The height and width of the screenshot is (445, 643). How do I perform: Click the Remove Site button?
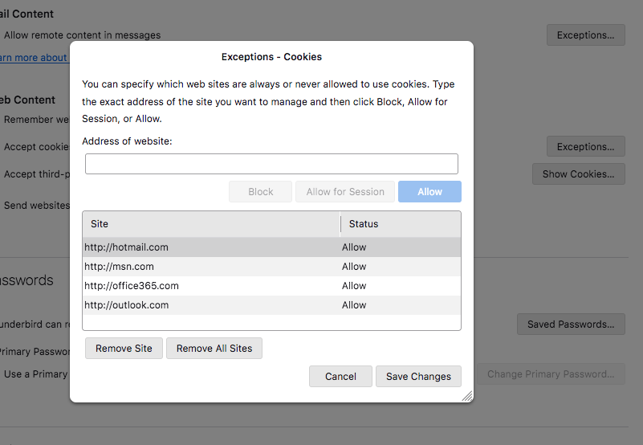coord(124,348)
